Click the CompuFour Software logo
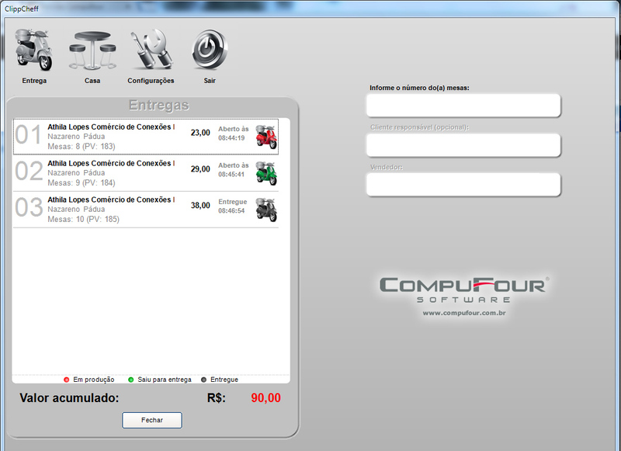Viewport: 621px width, 451px height. (464, 289)
